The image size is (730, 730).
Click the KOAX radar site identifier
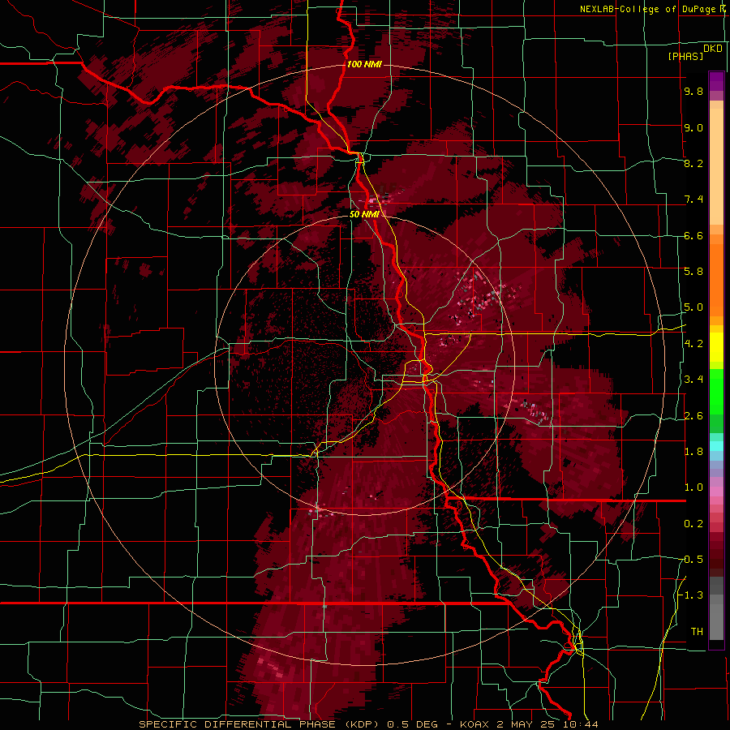tap(474, 724)
